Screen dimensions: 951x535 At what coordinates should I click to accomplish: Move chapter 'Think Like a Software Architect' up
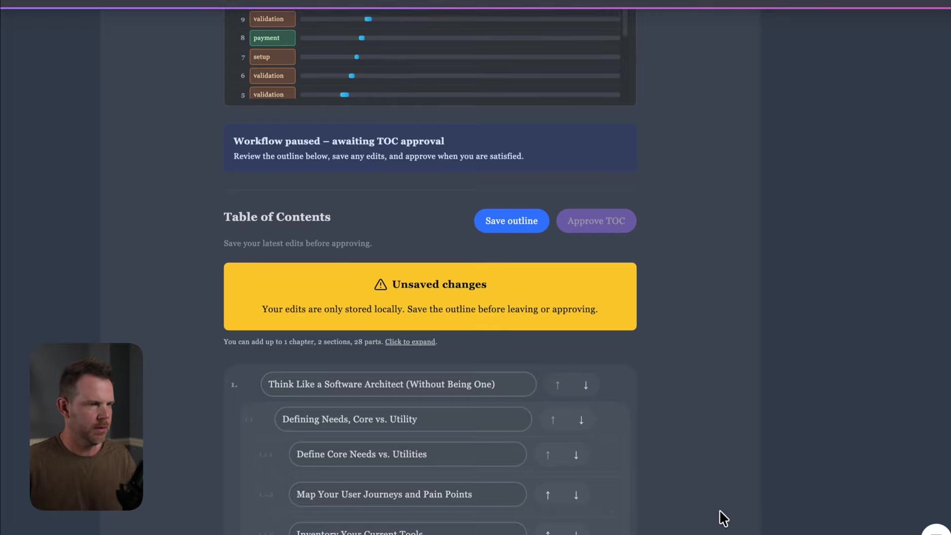557,385
